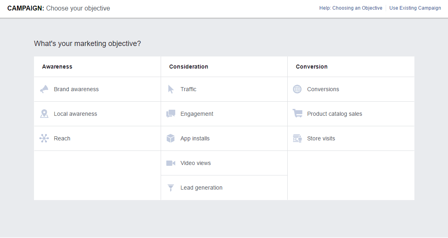This screenshot has width=448, height=238.
Task: Select the Conversions globe icon
Action: click(x=297, y=89)
